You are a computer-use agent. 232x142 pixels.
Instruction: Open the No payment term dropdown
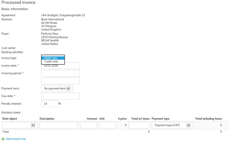click(x=57, y=88)
